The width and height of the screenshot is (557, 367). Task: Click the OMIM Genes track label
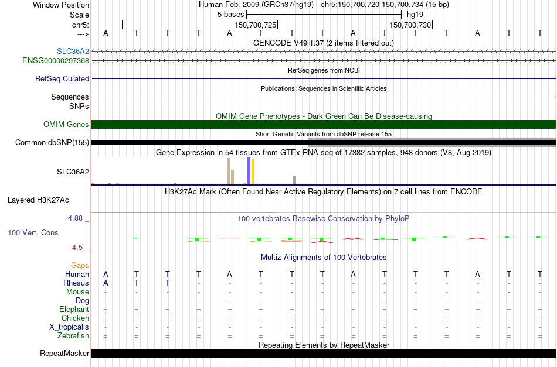[66, 125]
